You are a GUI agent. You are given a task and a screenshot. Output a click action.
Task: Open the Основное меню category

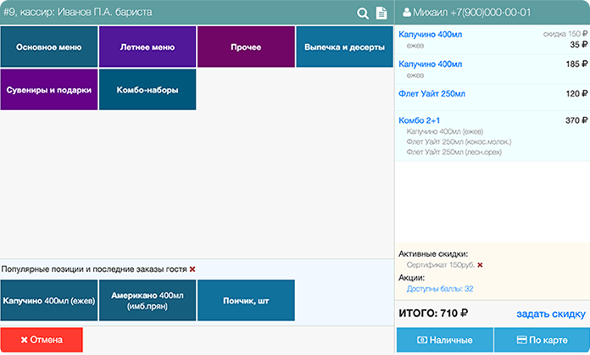49,47
